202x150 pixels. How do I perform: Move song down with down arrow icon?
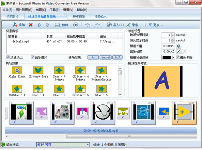coord(48,25)
